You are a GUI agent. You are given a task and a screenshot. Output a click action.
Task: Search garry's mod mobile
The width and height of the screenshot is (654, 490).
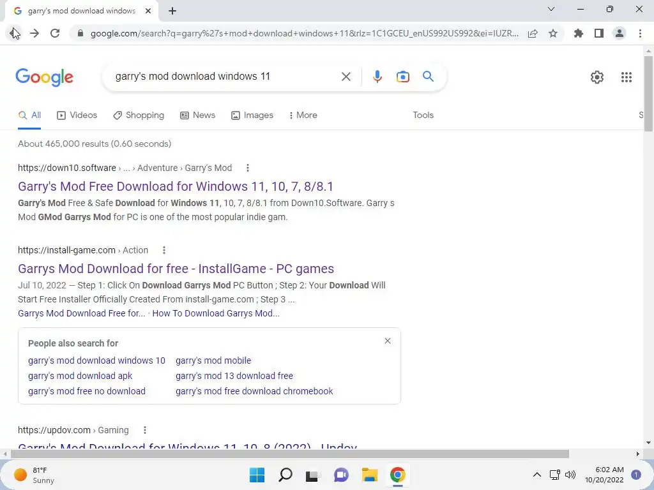(213, 360)
